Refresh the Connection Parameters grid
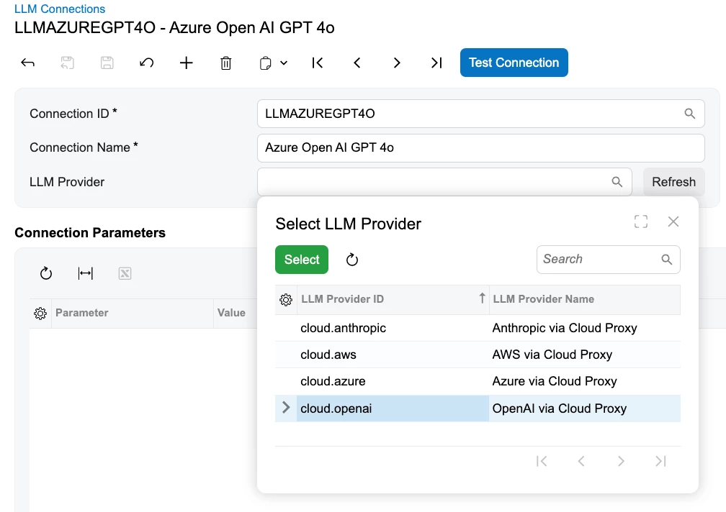This screenshot has height=512, width=726. 46,273
